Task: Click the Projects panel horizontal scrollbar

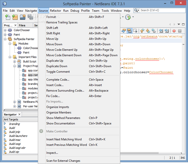Action: [22, 109]
